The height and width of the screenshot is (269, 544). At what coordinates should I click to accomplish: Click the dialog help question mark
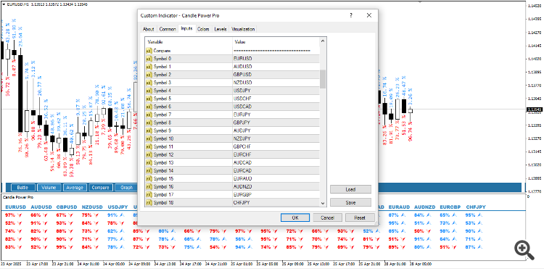351,15
